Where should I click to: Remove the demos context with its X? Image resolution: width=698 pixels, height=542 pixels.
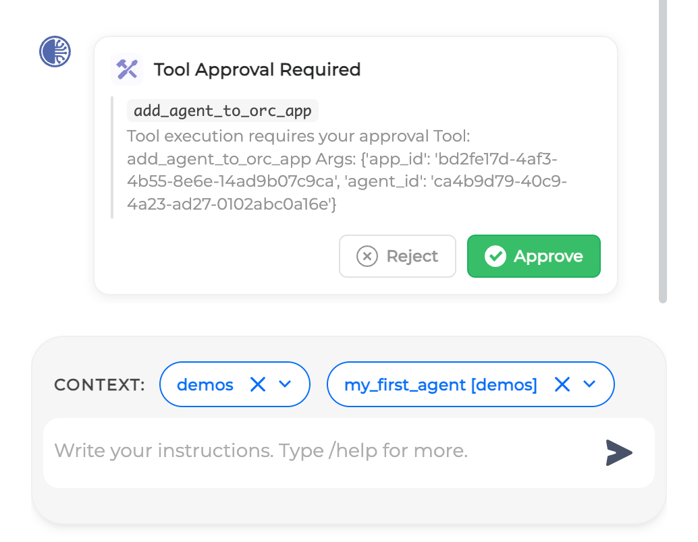coord(258,384)
